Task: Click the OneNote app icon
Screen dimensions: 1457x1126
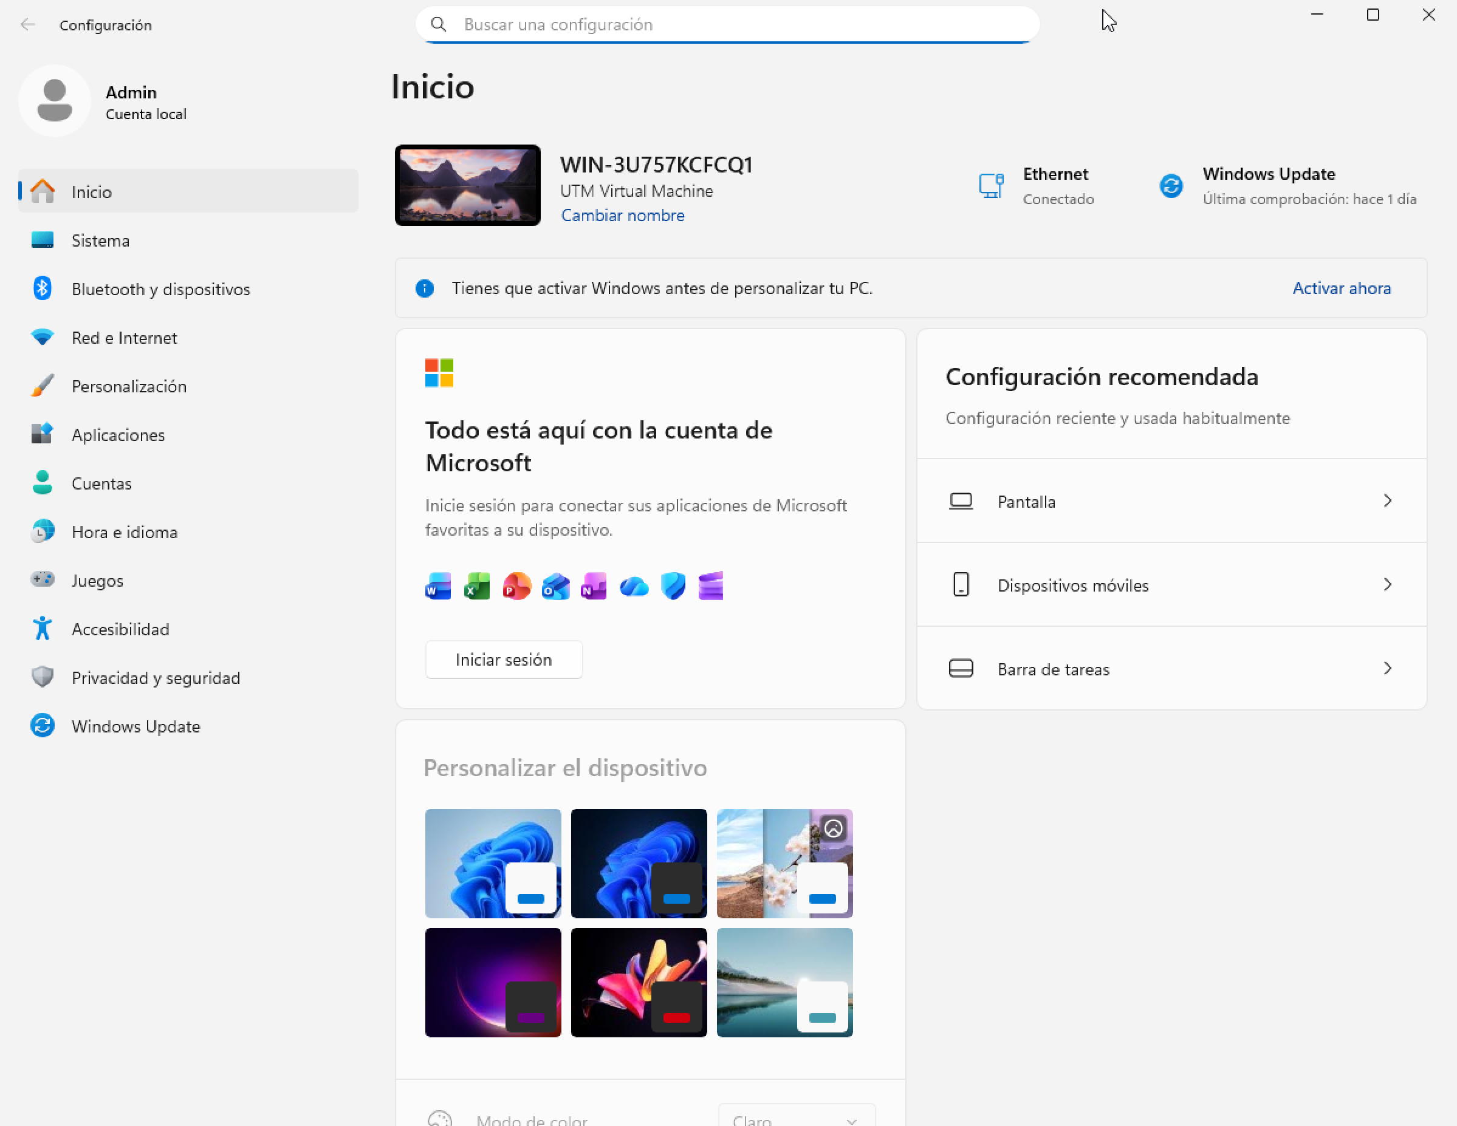Action: (594, 586)
